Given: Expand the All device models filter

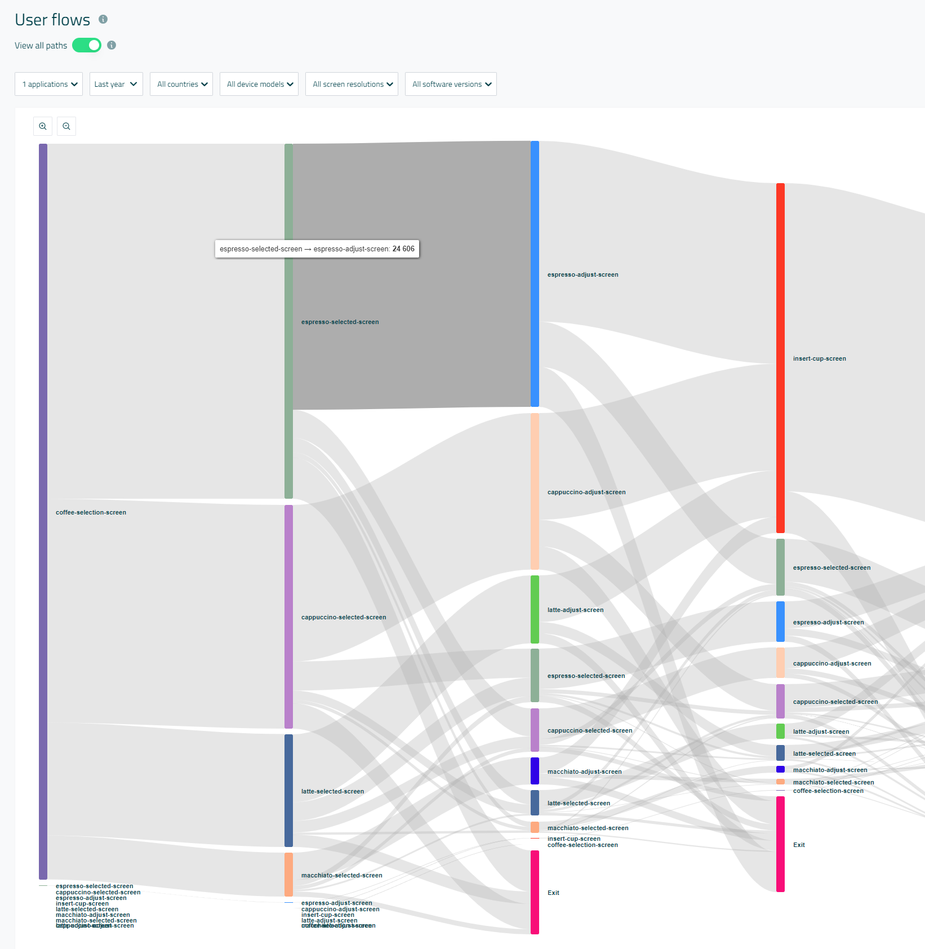Looking at the screenshot, I should 259,84.
